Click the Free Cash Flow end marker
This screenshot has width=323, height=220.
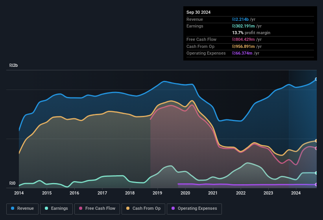tap(316, 148)
